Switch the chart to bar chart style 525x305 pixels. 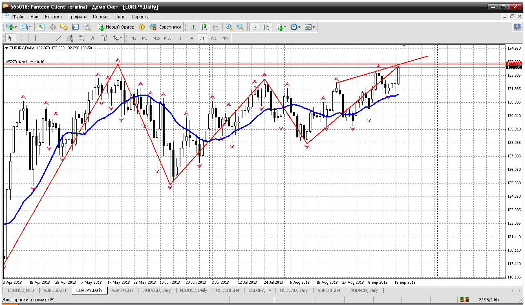point(193,27)
